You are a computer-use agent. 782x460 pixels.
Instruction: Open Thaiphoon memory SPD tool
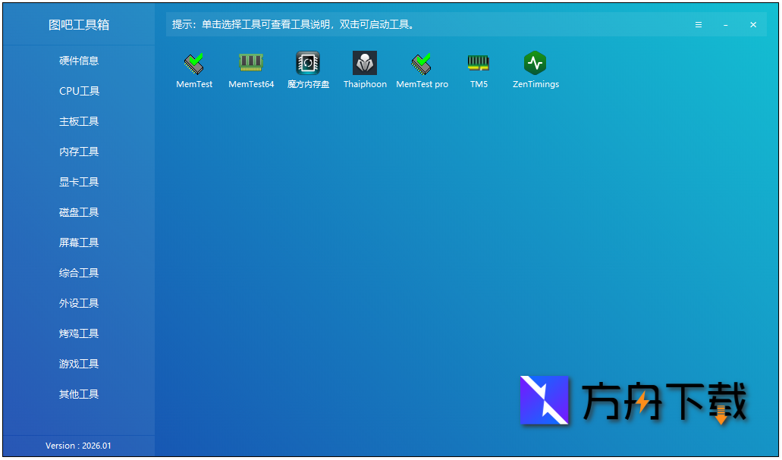tap(365, 68)
